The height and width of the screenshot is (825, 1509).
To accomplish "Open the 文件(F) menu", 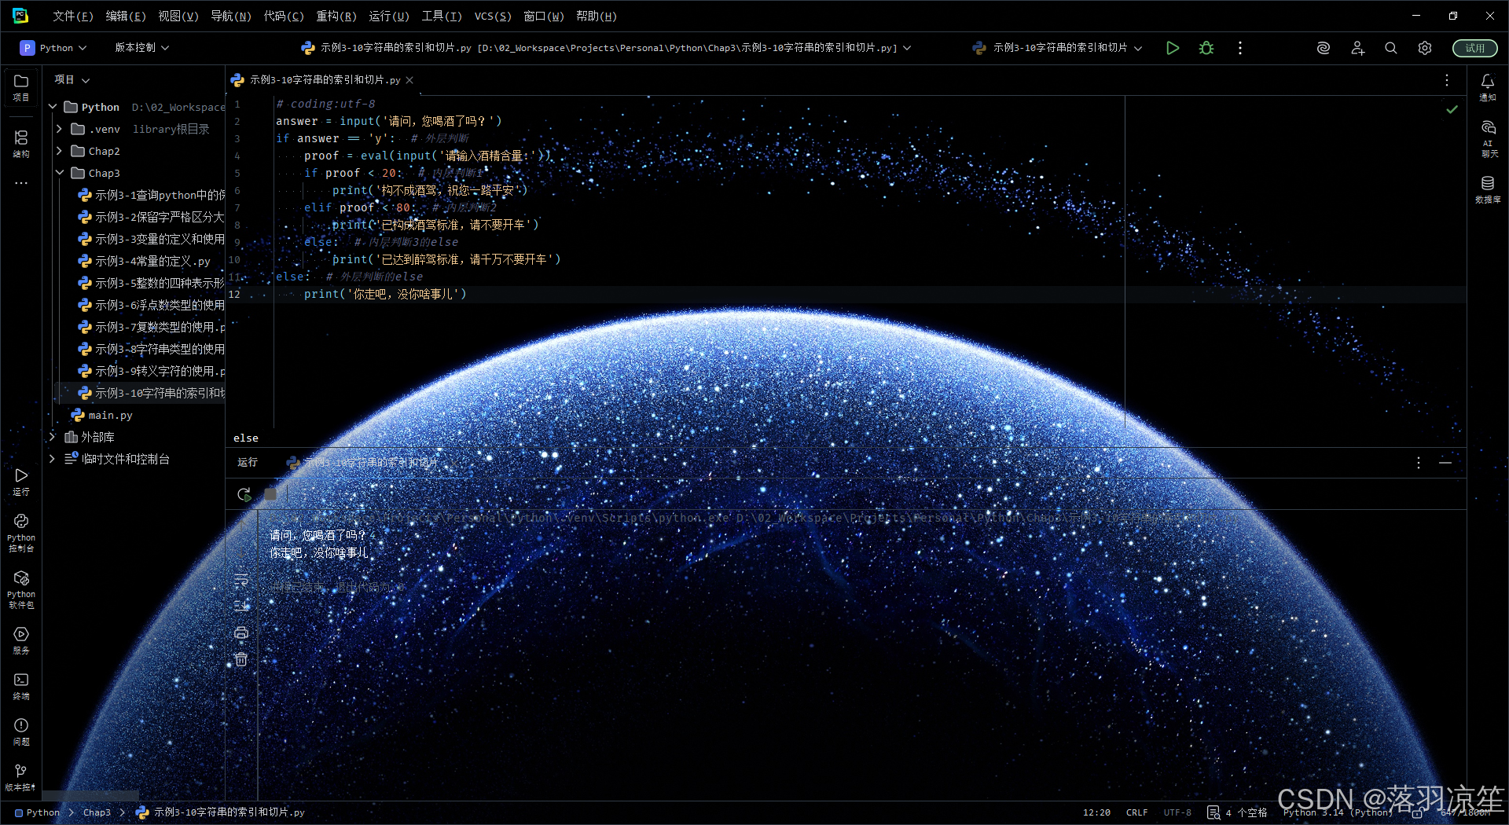I will (73, 16).
